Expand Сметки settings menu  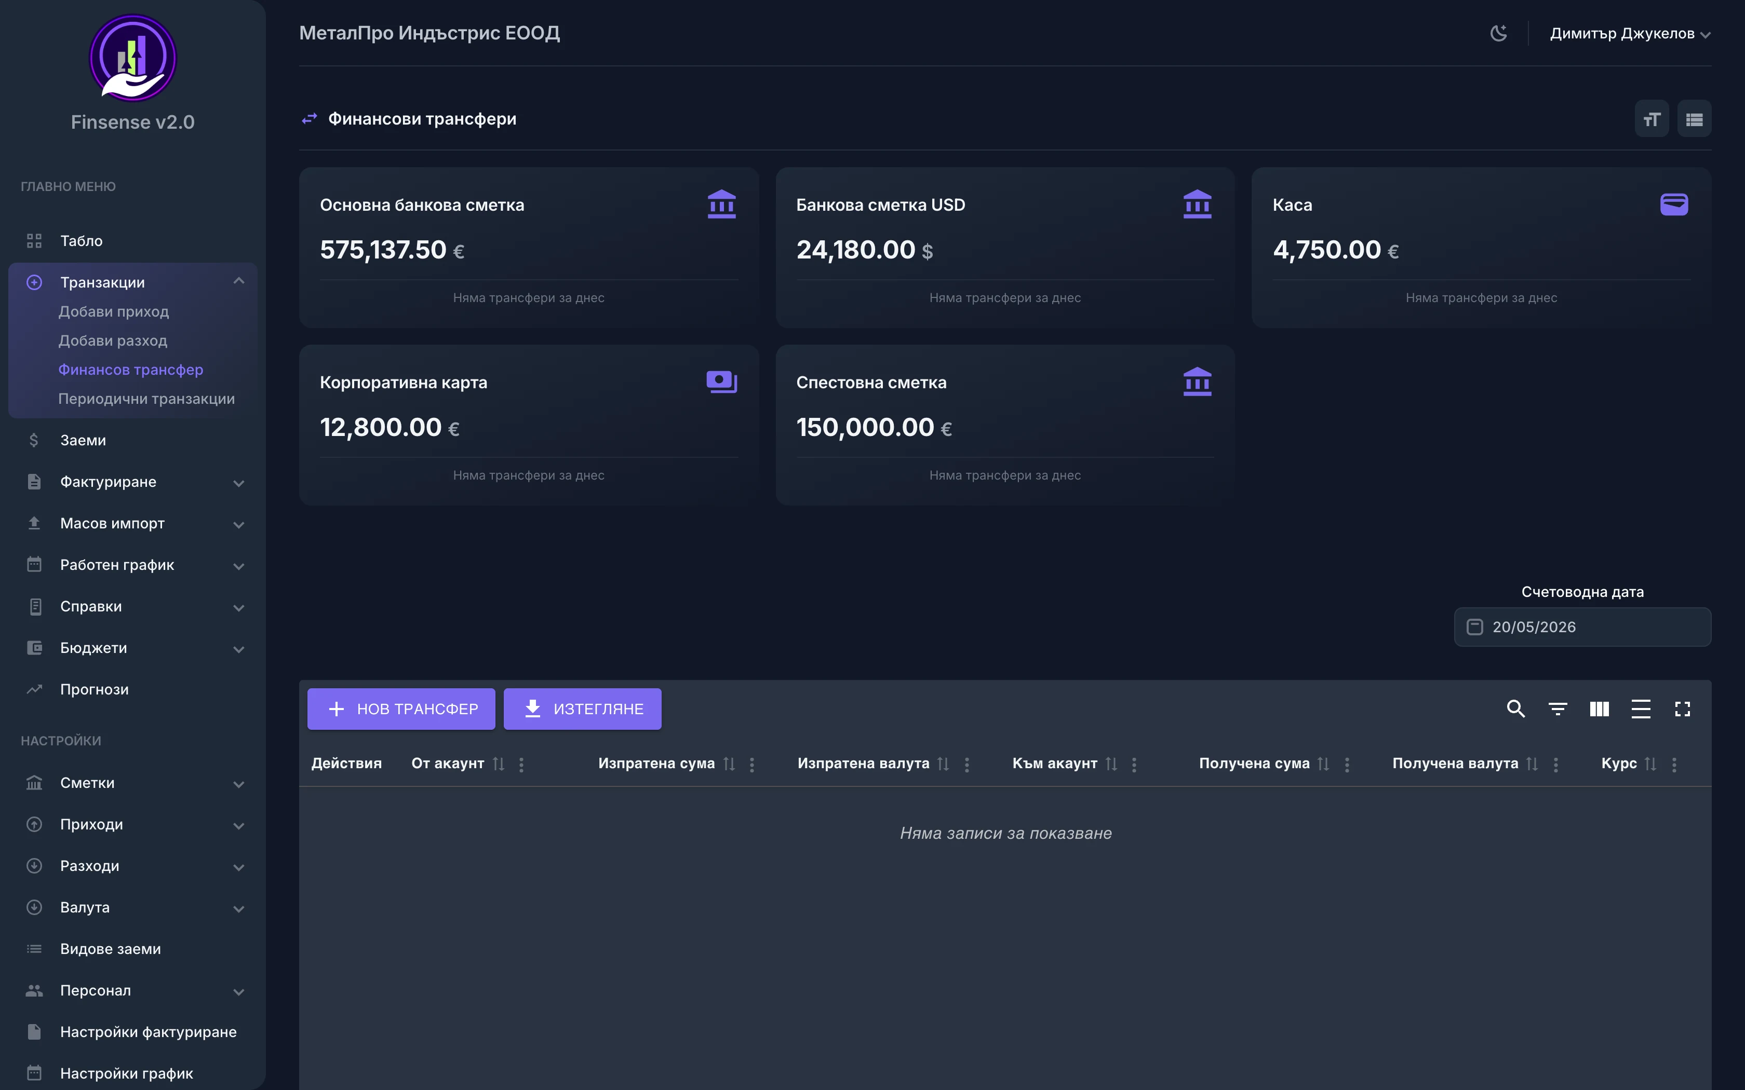point(132,783)
